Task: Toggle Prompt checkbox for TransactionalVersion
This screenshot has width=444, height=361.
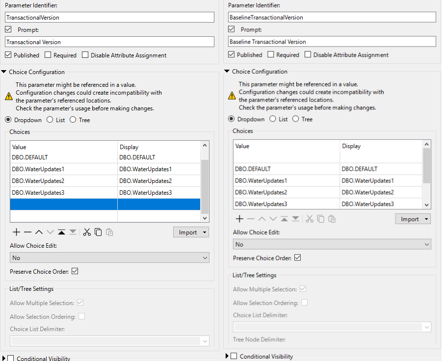Action: [8, 29]
